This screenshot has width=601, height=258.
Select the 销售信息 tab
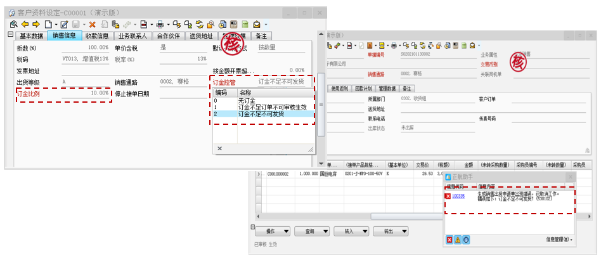[65, 35]
